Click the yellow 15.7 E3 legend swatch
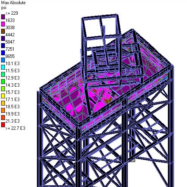This screenshot has height=187, width=187. tap(3, 96)
